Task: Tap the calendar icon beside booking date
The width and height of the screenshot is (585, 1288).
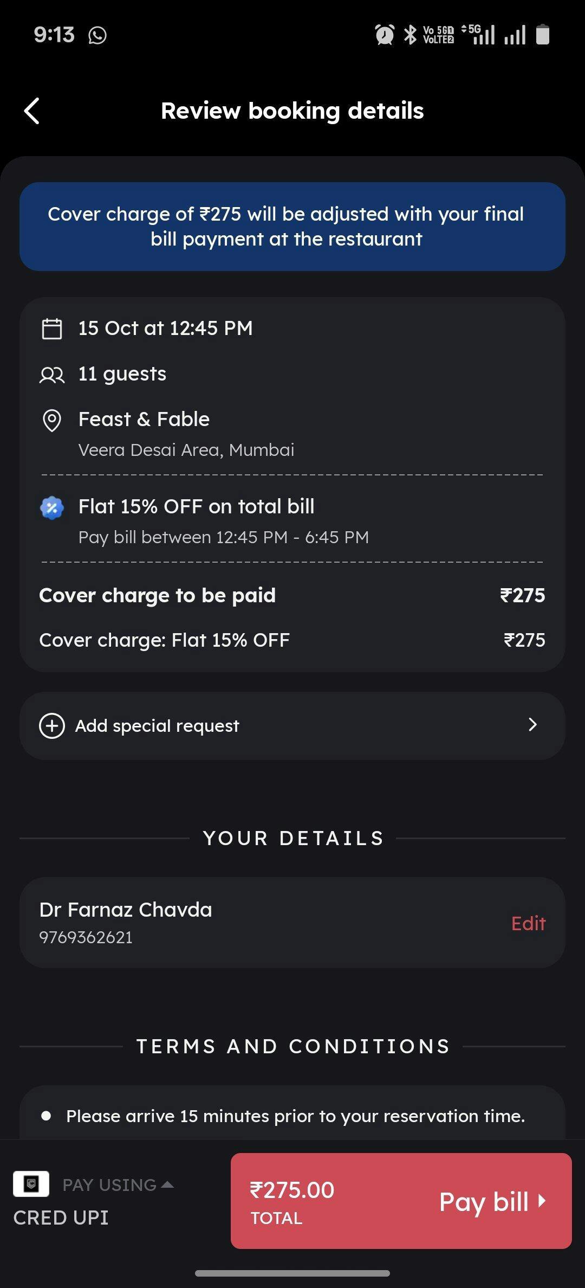Action: (x=52, y=329)
